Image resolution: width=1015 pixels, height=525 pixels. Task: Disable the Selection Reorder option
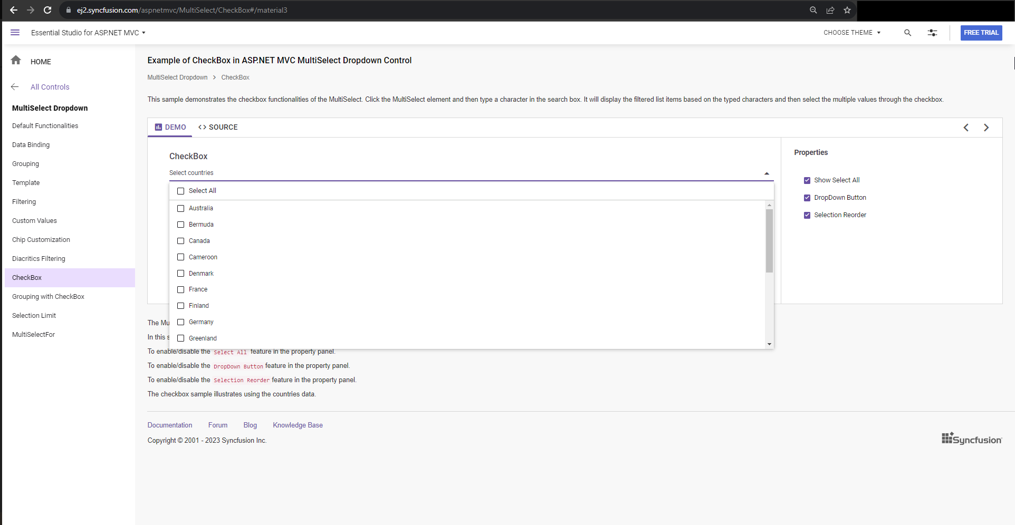pyautogui.click(x=807, y=215)
